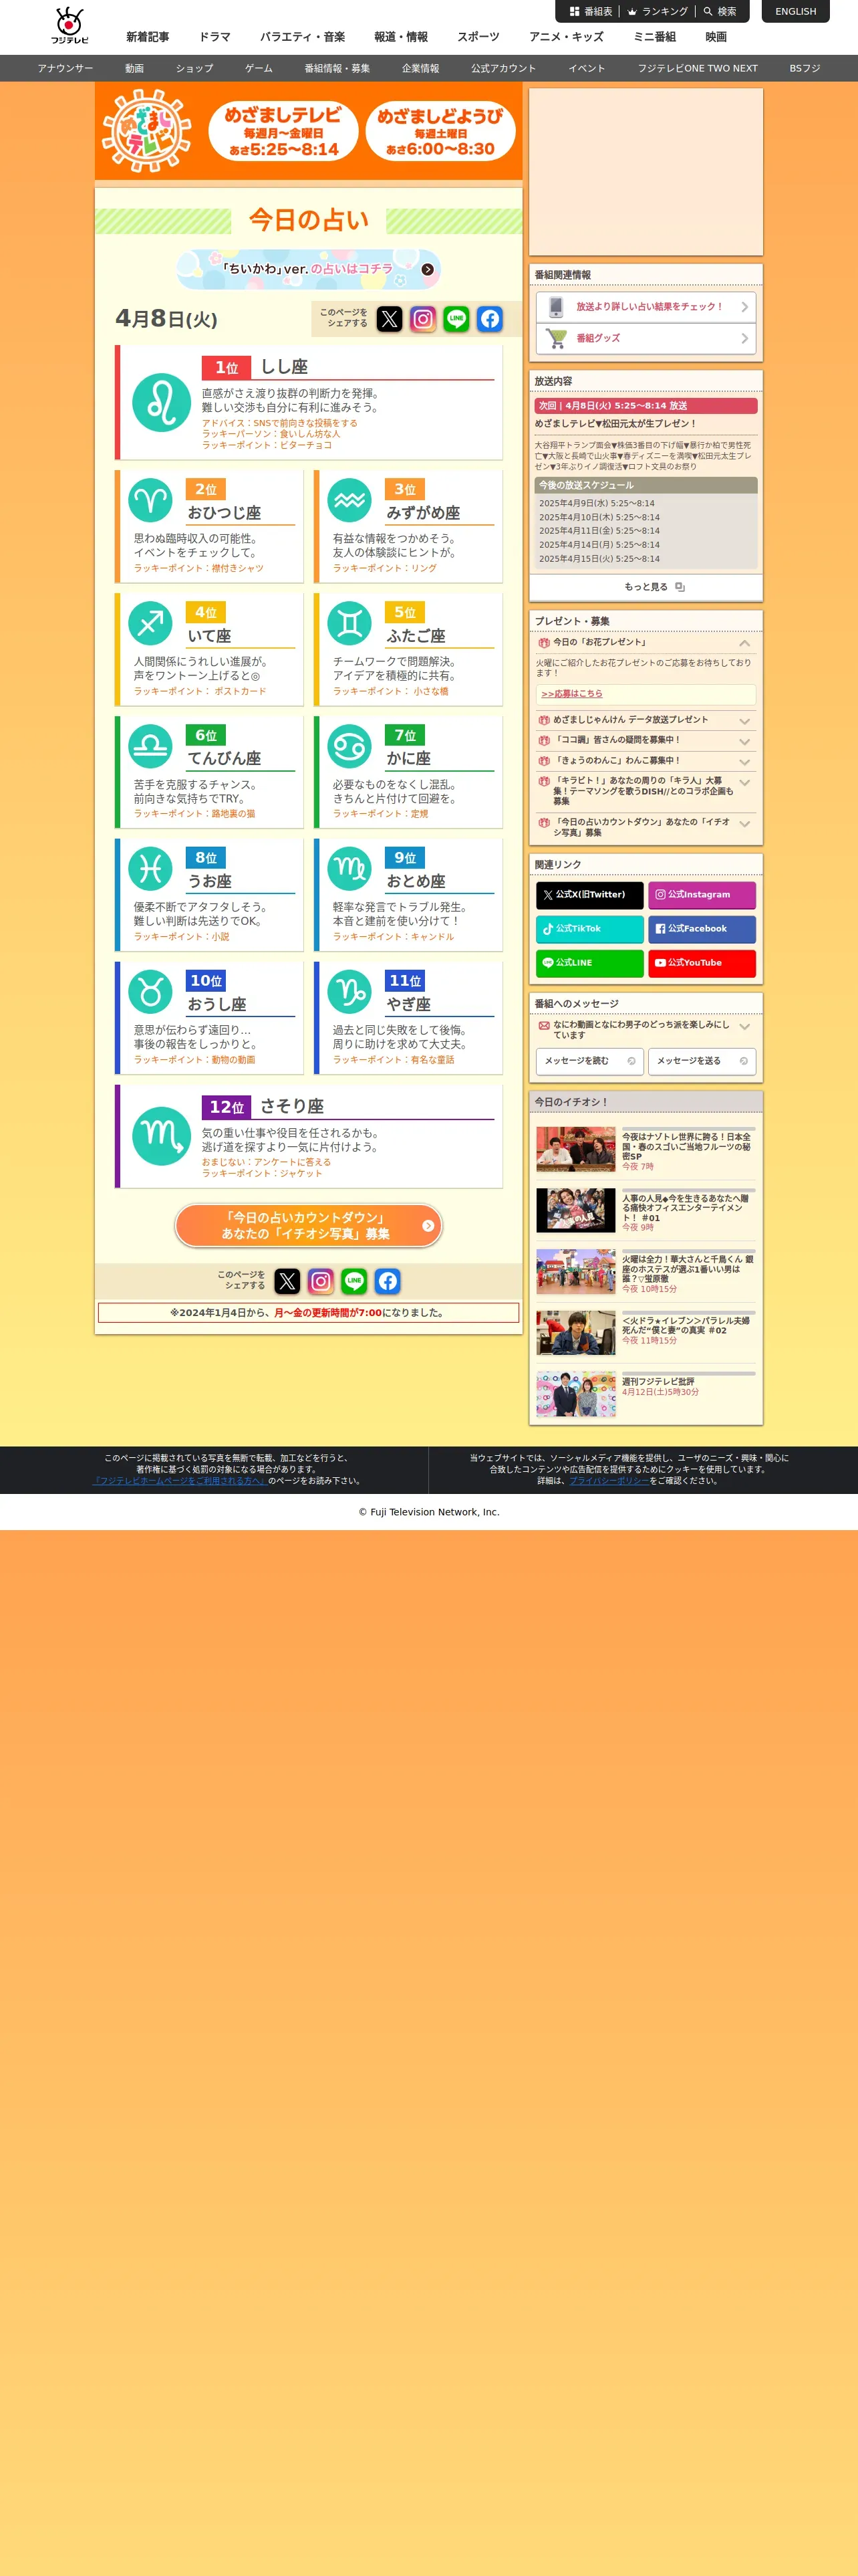Collapse the 今日の「お花プレゼント」 section

(x=744, y=643)
